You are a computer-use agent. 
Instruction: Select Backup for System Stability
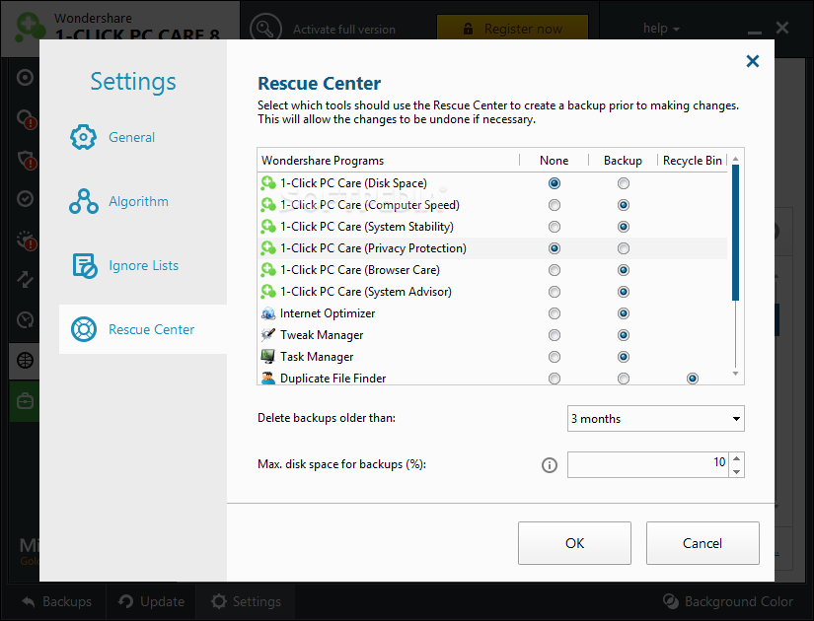coord(624,228)
